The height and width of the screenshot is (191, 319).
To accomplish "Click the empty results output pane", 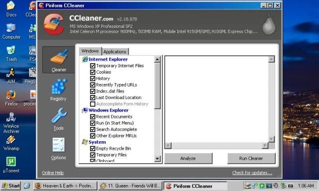I will click(x=217, y=99).
